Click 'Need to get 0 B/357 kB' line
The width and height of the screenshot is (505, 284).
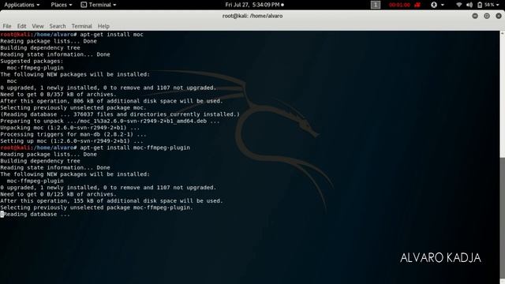coord(58,95)
